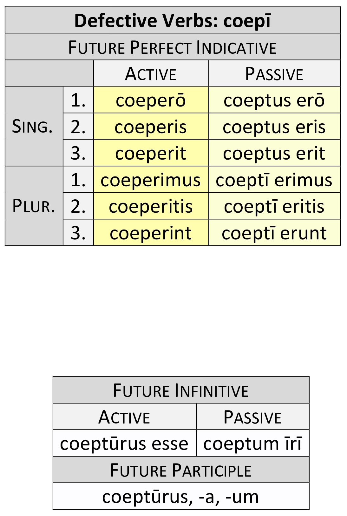
Task: Select the coeperis form
Action: click(151, 127)
